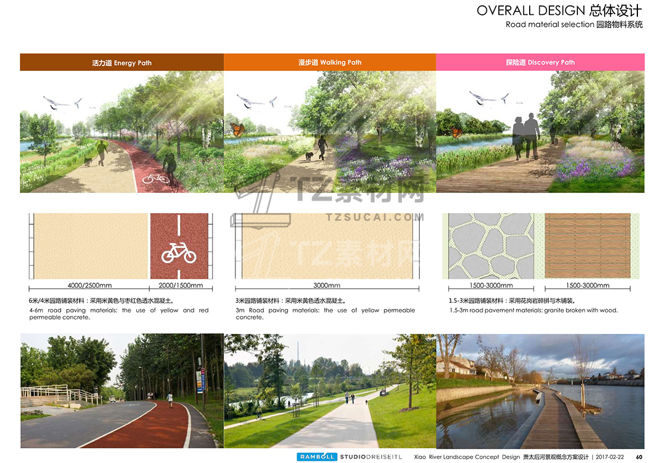Click the Chinese caption starting '6米/4米园路铺装材料'
Viewport: 654px width, 463px height.
(101, 301)
